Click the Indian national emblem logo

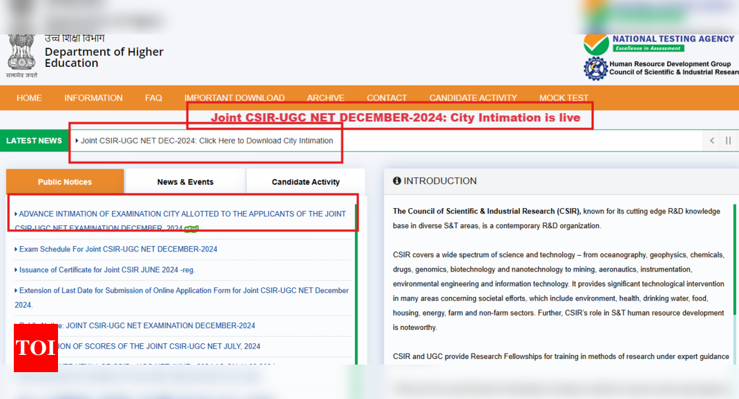click(x=21, y=56)
